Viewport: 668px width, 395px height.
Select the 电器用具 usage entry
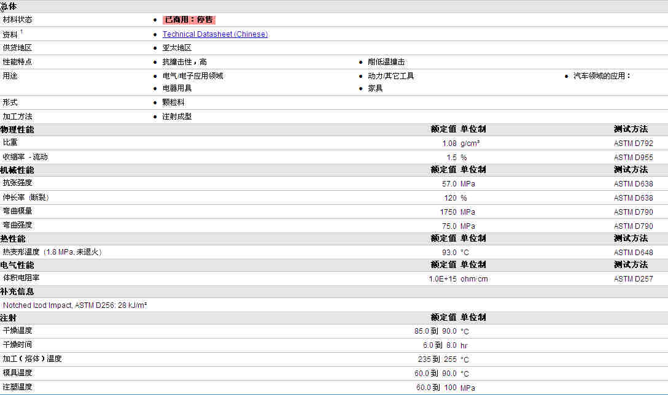(177, 88)
